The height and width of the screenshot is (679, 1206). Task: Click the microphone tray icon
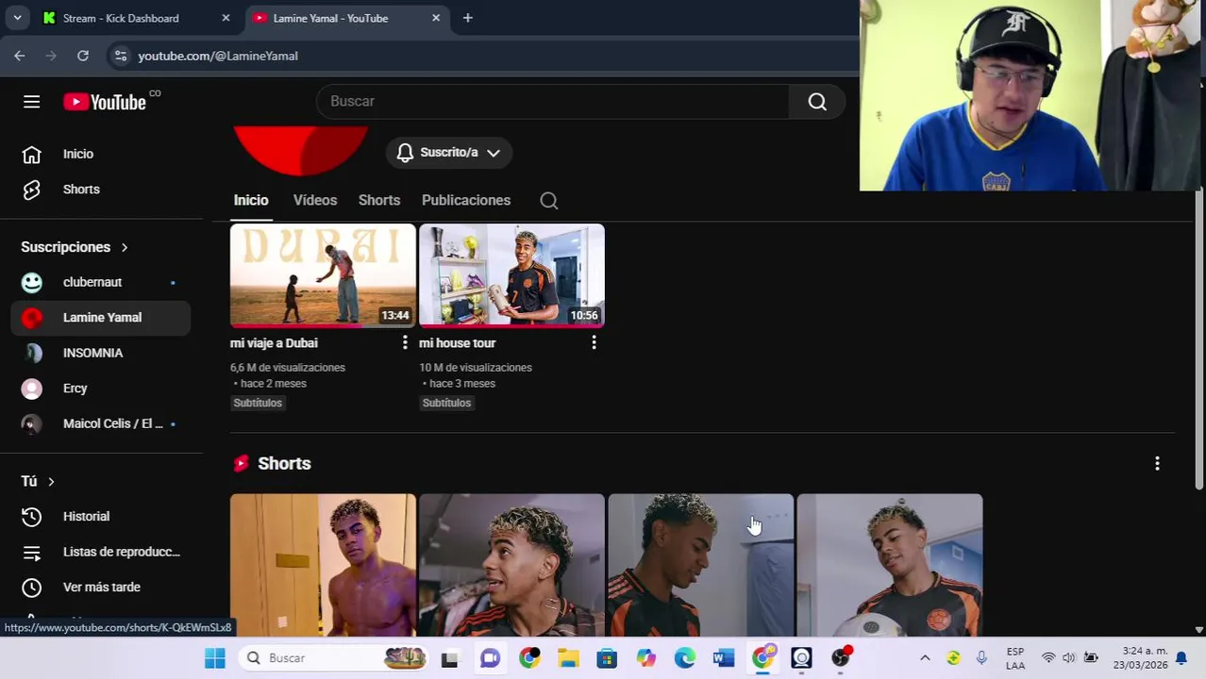(x=981, y=658)
